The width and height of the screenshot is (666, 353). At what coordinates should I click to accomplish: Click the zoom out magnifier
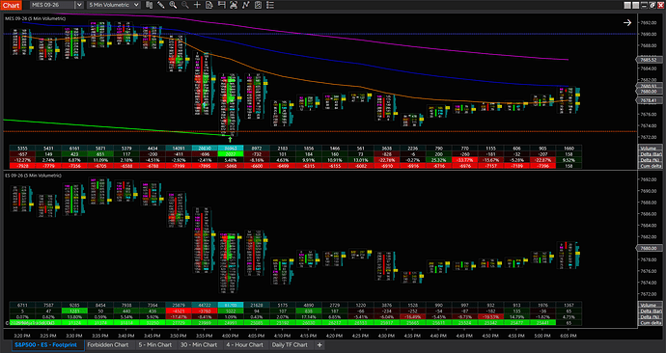pyautogui.click(x=185, y=5)
